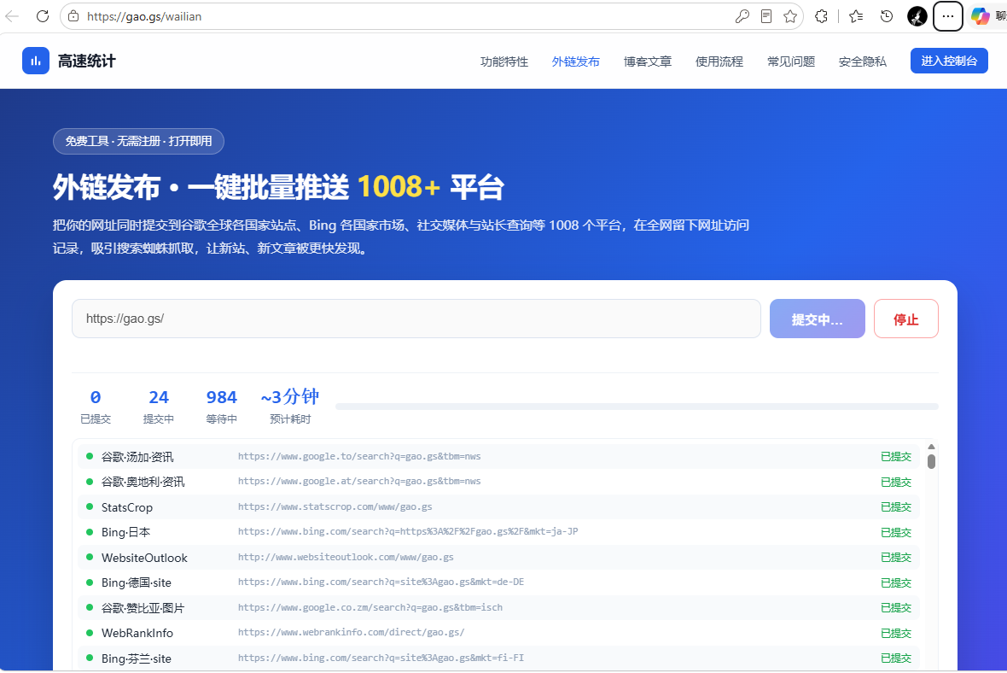Select the 谷歌·汤加·资讯 row label
Screen dimensions: 1007x673
(137, 457)
